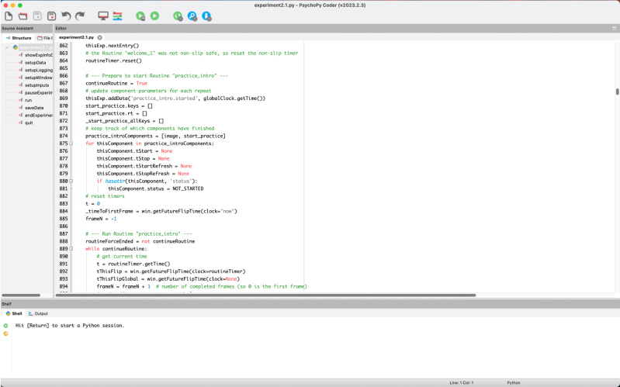Collapse the experiment2.1.py tree root
The width and height of the screenshot is (620, 387).
coord(7,47)
